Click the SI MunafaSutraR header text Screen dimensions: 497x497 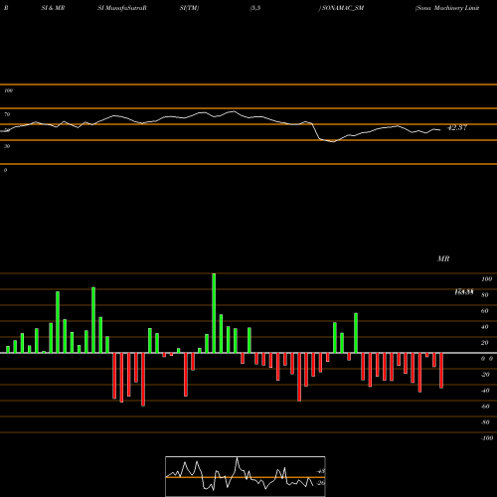click(x=122, y=8)
